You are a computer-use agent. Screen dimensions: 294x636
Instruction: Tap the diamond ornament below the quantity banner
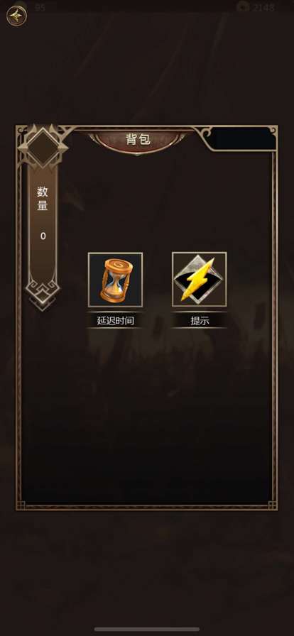tap(43, 294)
